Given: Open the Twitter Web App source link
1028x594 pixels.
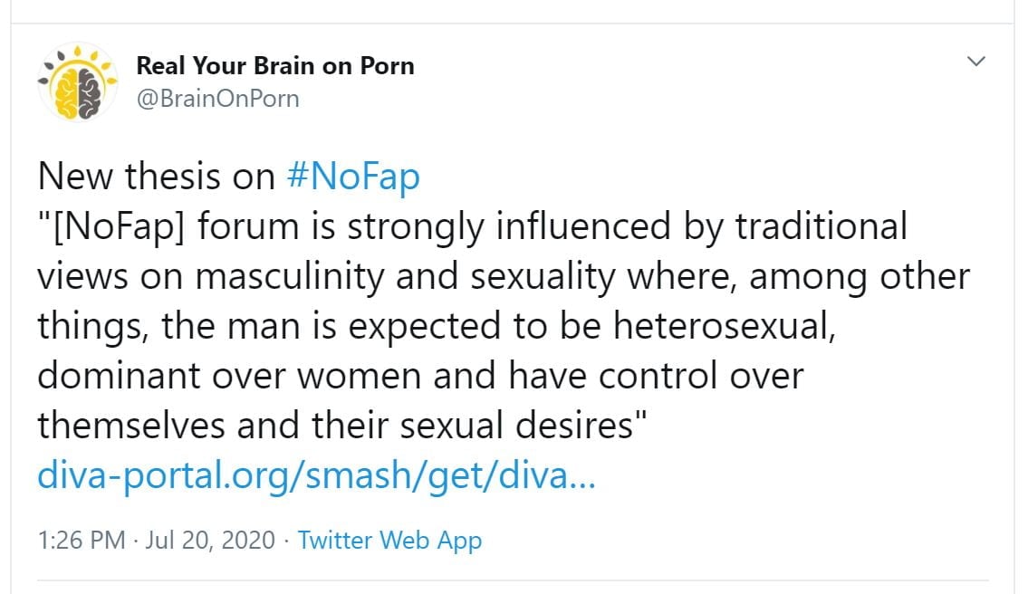Looking at the screenshot, I should pyautogui.click(x=389, y=541).
